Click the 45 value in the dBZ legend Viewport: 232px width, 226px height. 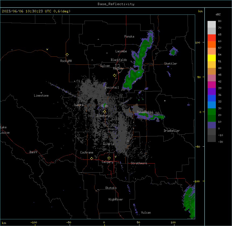[220, 75]
